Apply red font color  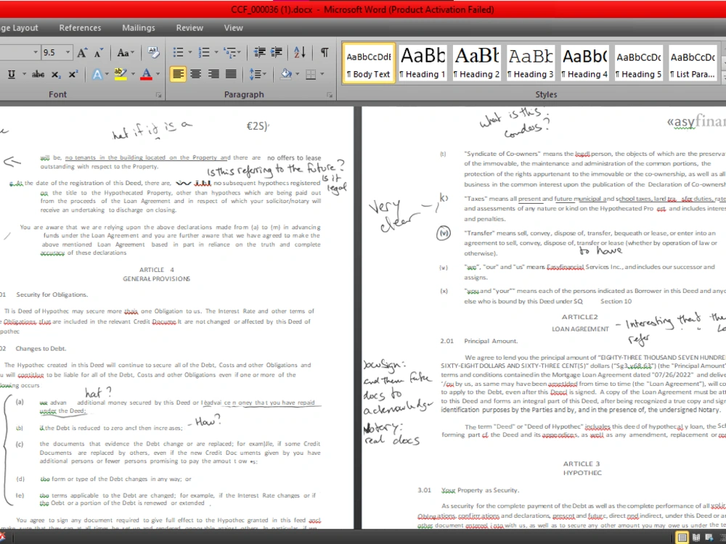click(147, 74)
